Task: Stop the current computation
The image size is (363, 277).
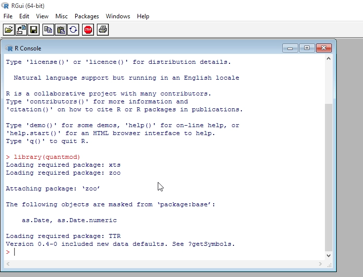Action: tap(88, 30)
